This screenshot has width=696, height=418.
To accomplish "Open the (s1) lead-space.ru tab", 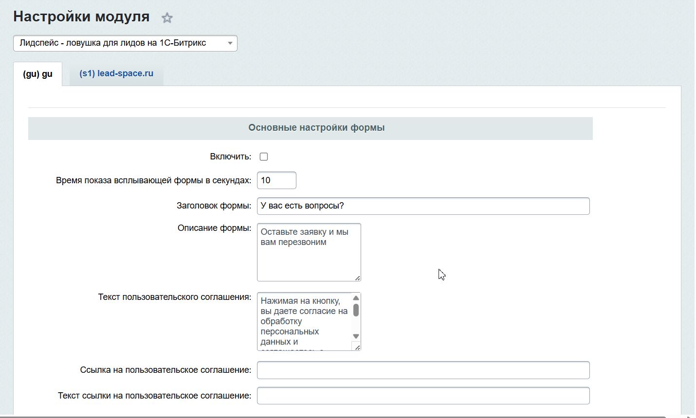I will (116, 73).
